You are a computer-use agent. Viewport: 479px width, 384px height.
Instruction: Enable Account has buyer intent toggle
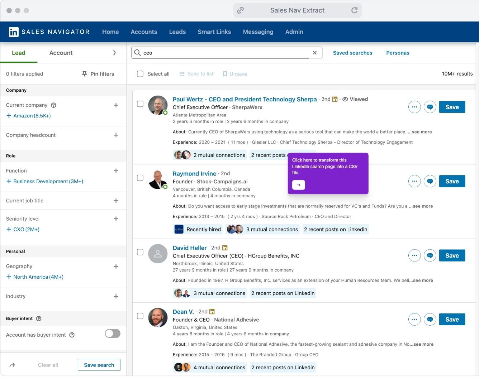[113, 333]
